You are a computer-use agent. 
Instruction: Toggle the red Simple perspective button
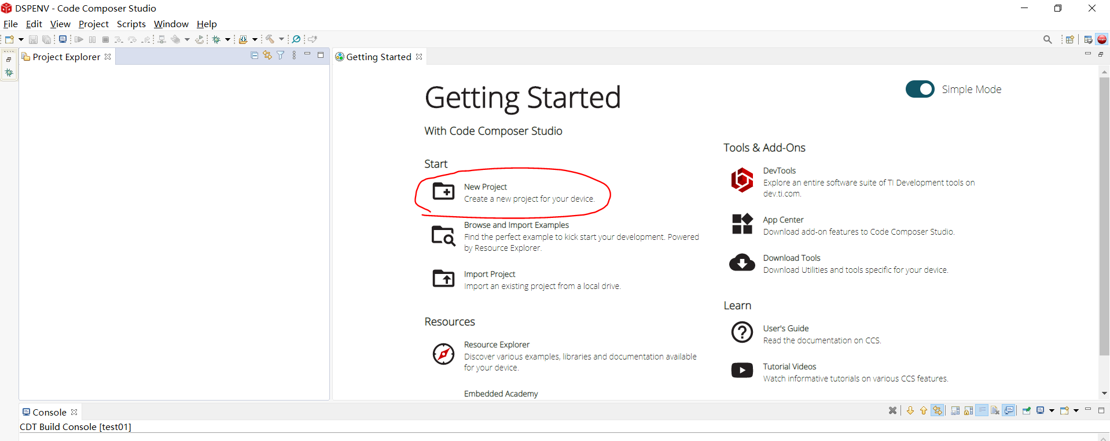(1102, 39)
